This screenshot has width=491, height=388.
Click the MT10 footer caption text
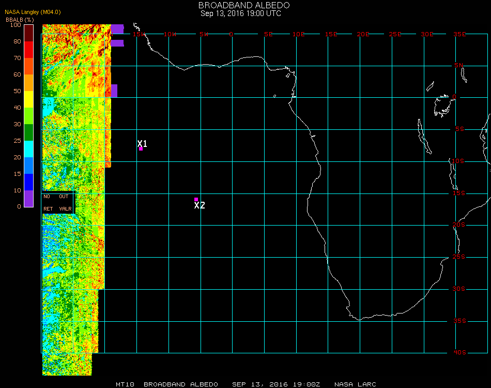coord(126,384)
